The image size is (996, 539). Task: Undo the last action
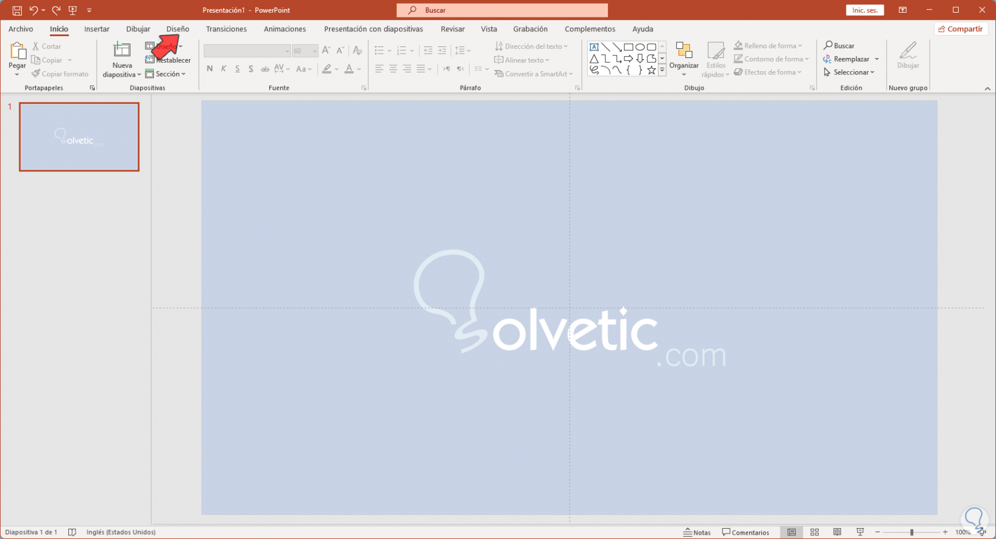click(34, 10)
